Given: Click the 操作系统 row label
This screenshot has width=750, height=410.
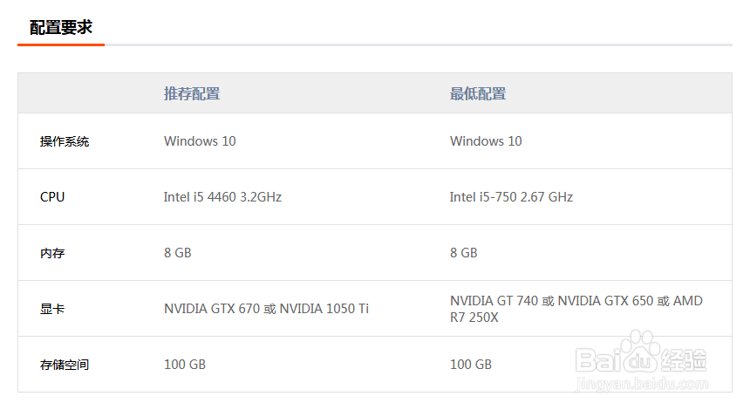Looking at the screenshot, I should pyautogui.click(x=65, y=141).
